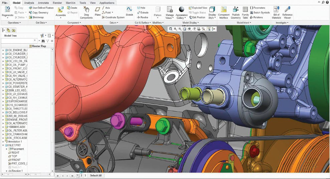Open the Family Table

[245, 13]
